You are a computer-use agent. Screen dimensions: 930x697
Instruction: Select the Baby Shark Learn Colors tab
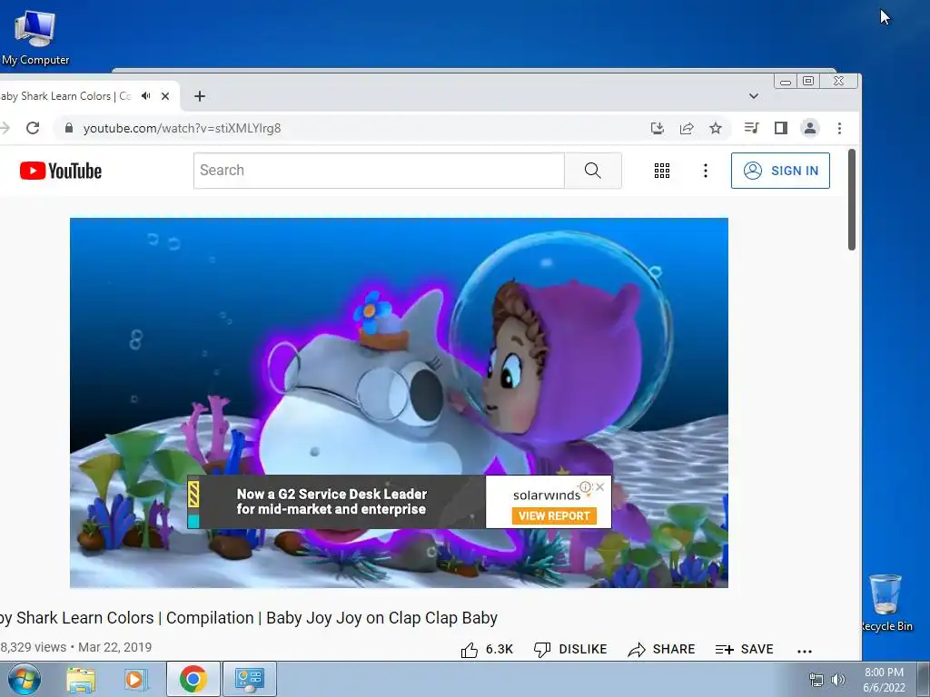[x=65, y=96]
